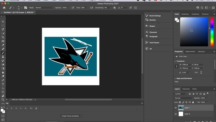Screen dimensions: 216x122
Task: Toggle lock transparent pixels
Action: (x=180, y=102)
